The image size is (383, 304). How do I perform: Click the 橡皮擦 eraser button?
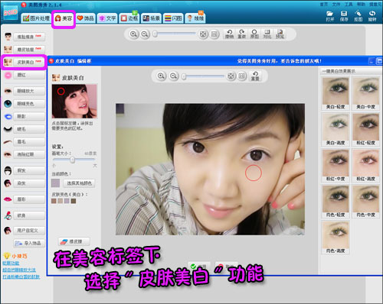click(74, 241)
